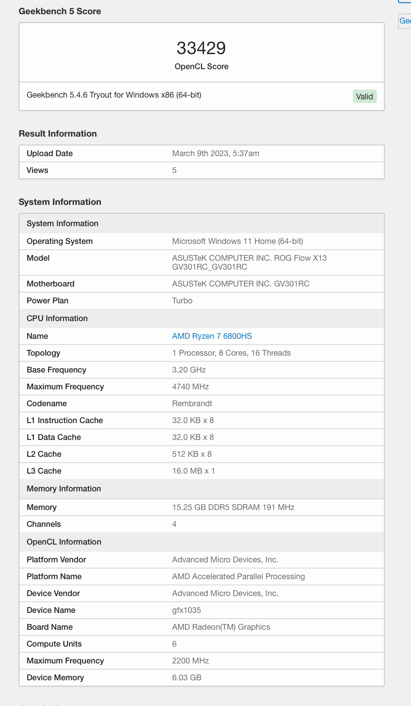Select the Power Plan value 'Turbo'

point(182,301)
